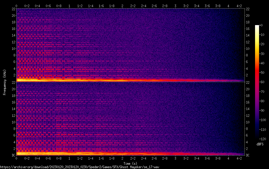Open the archive.org URL at the bottom
269x169 pixels.
tap(79, 167)
